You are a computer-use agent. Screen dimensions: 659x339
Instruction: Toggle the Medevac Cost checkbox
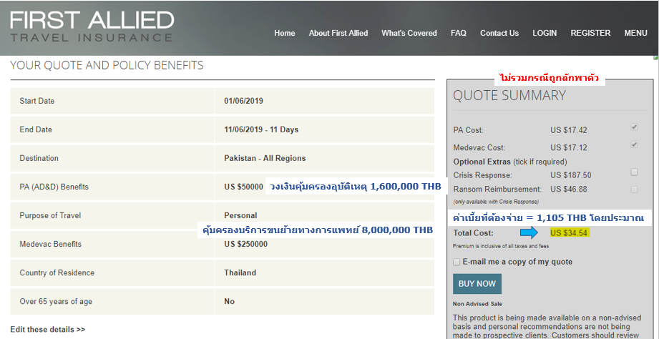point(634,145)
